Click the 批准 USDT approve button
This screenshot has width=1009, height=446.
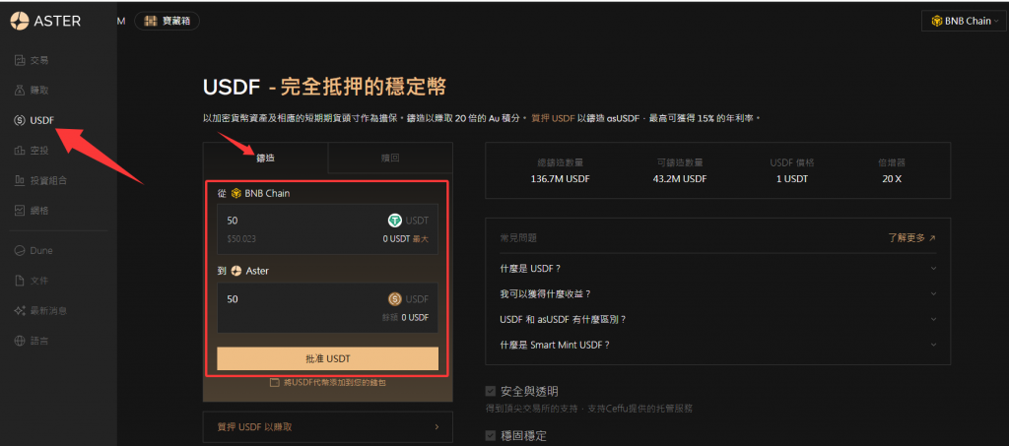pos(327,358)
